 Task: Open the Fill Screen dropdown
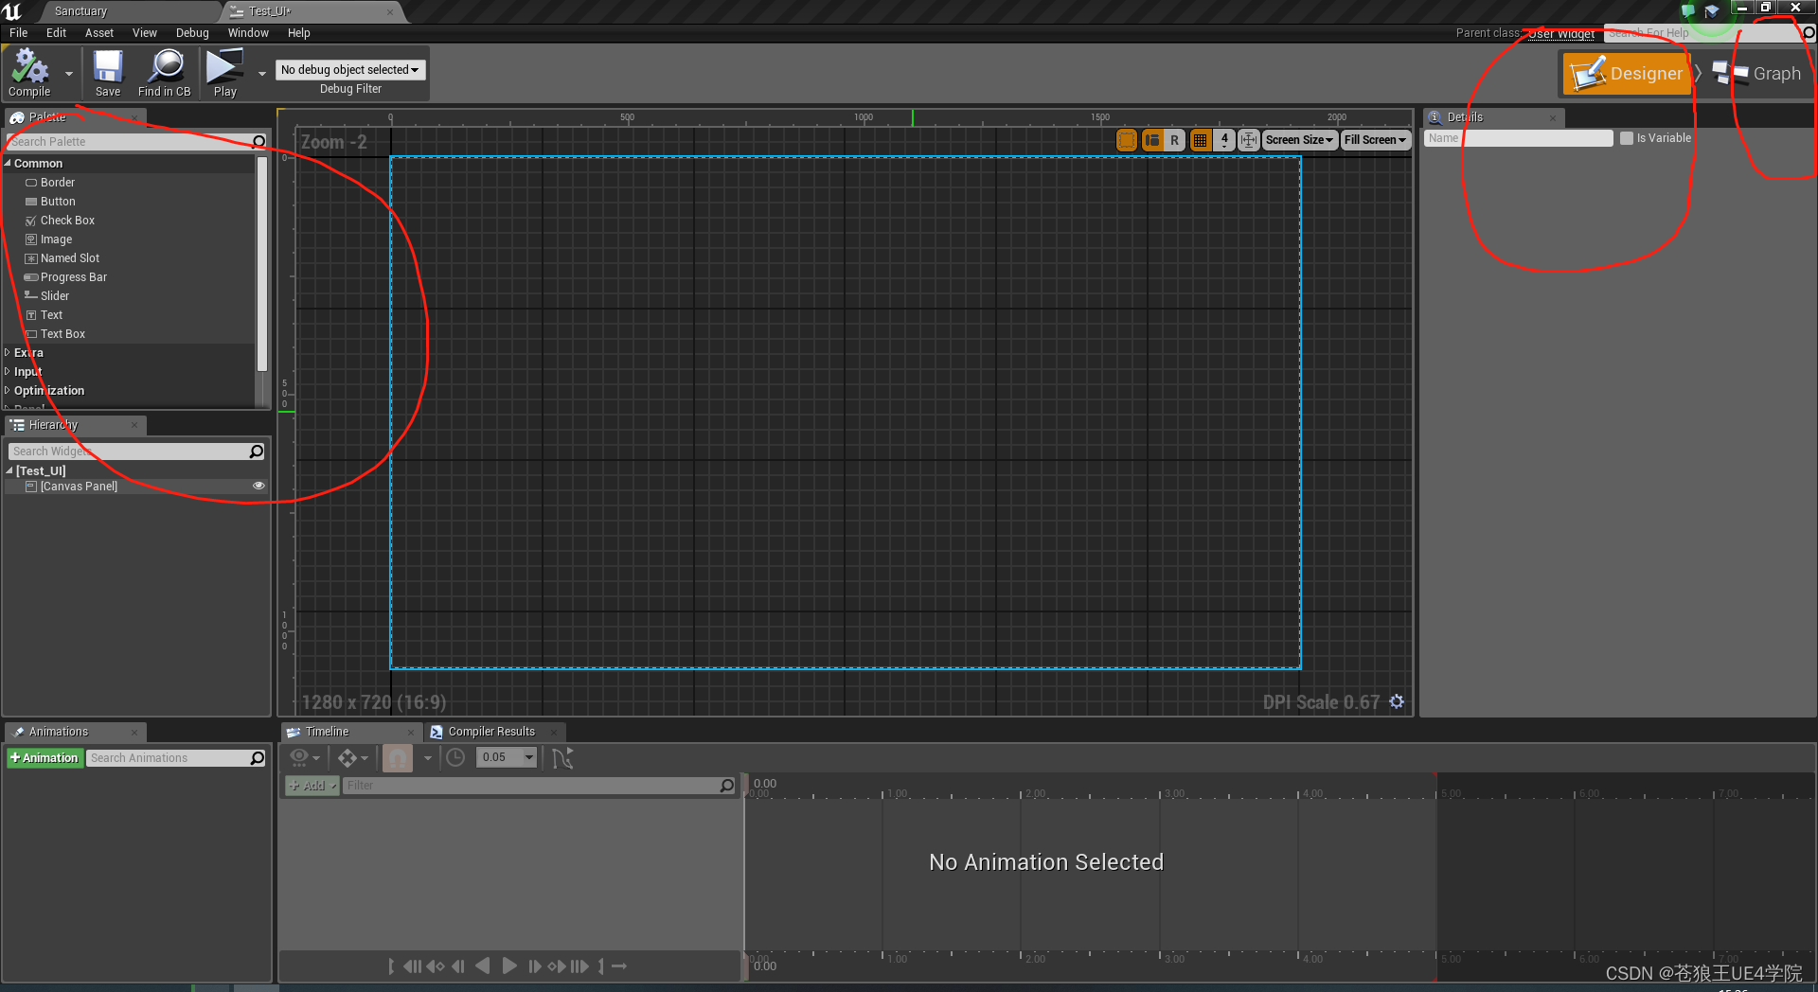[1374, 139]
